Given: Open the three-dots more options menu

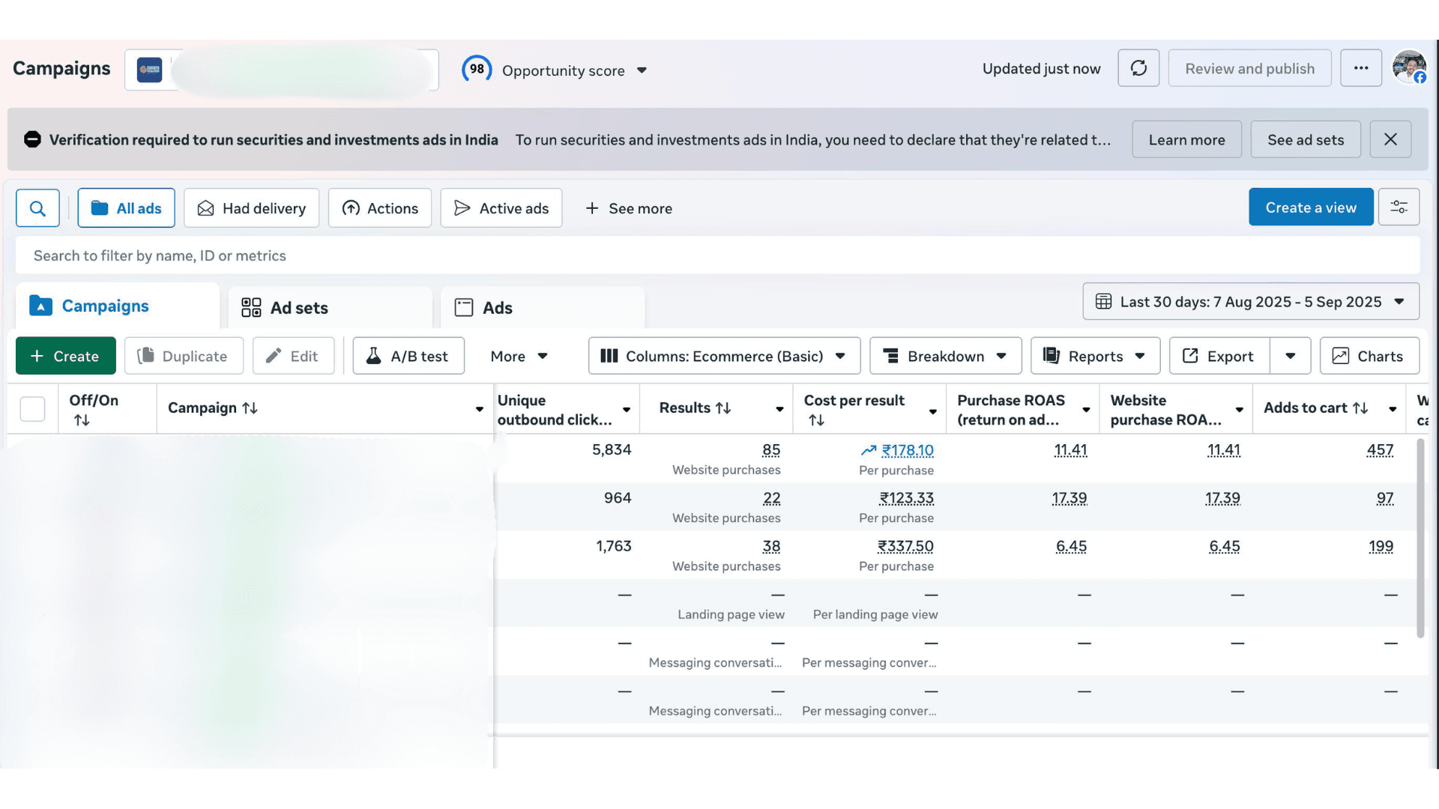Looking at the screenshot, I should (1361, 68).
